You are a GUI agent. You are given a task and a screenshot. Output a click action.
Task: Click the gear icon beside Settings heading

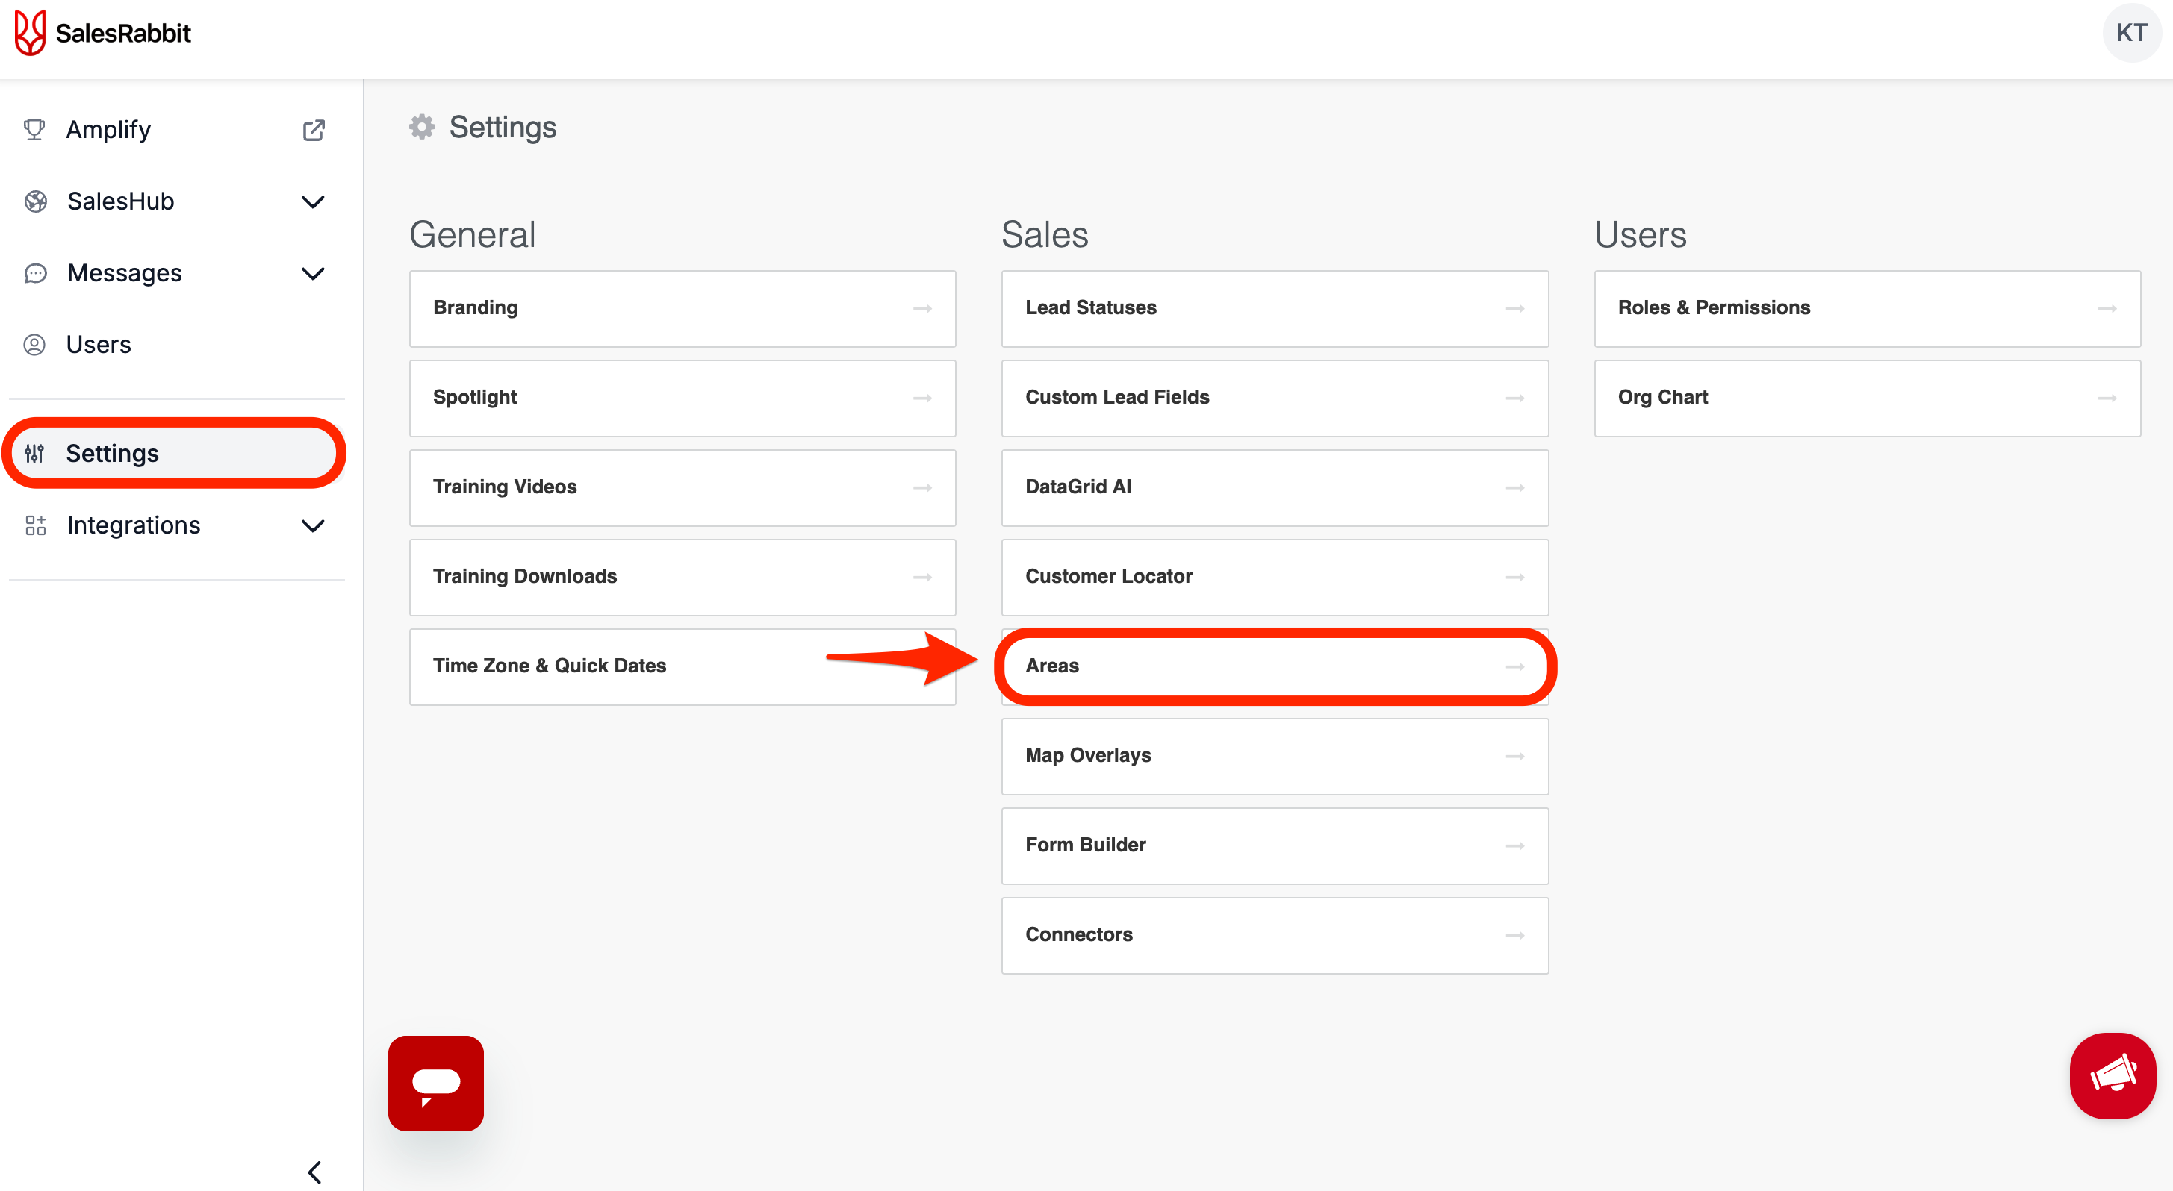tap(422, 128)
